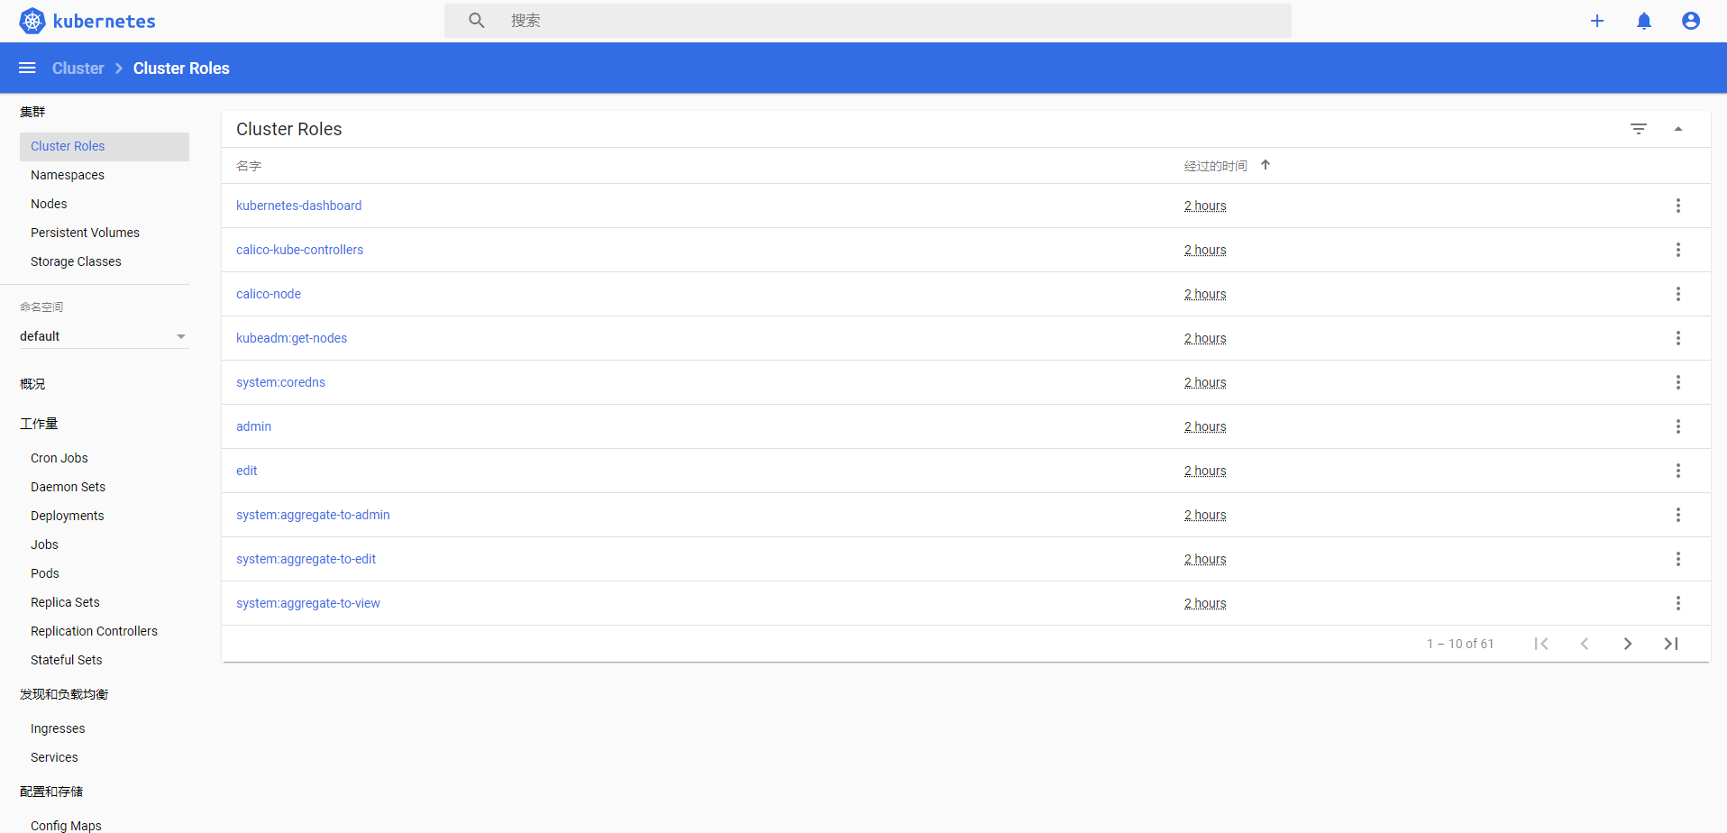The height and width of the screenshot is (833, 1727).
Task: Open the system:aggregate-to-admin cluster role
Action: coord(313,515)
